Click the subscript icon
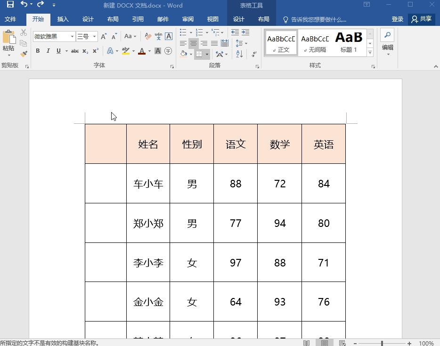 coord(85,51)
